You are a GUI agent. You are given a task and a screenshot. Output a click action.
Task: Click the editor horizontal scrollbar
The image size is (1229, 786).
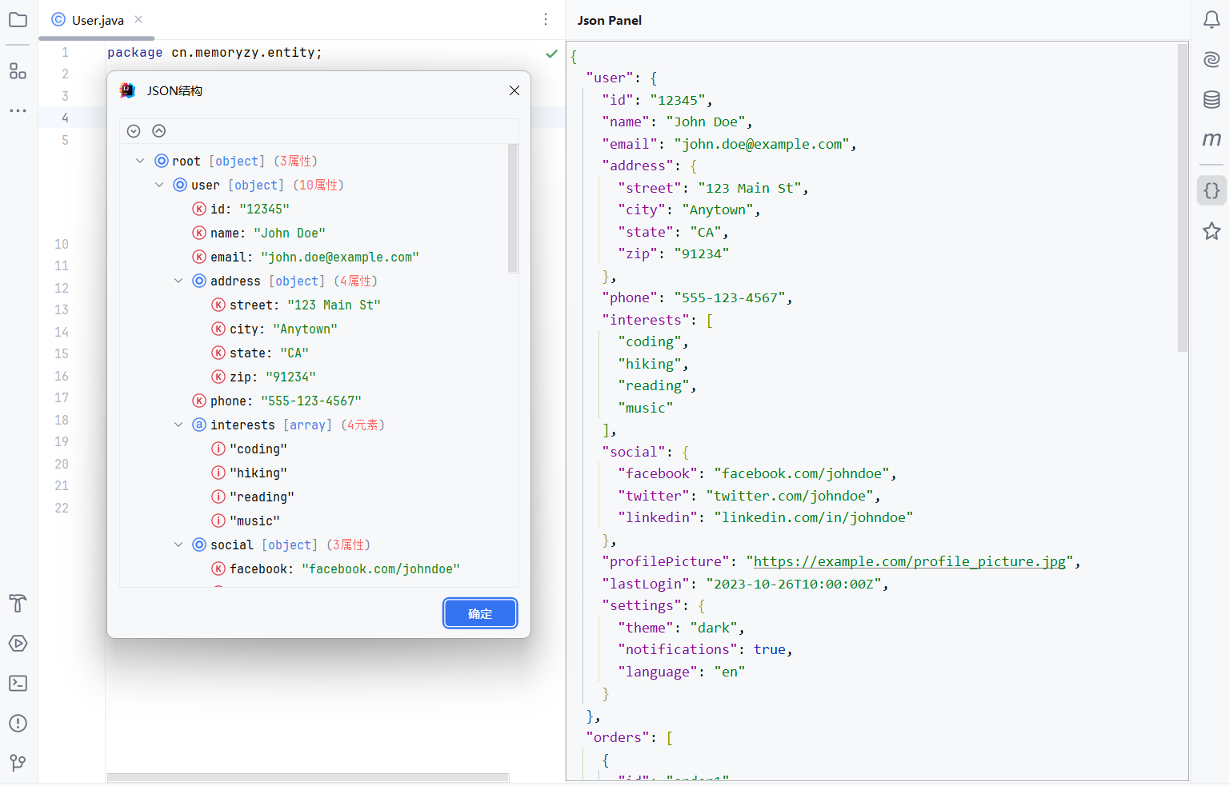pyautogui.click(x=308, y=777)
